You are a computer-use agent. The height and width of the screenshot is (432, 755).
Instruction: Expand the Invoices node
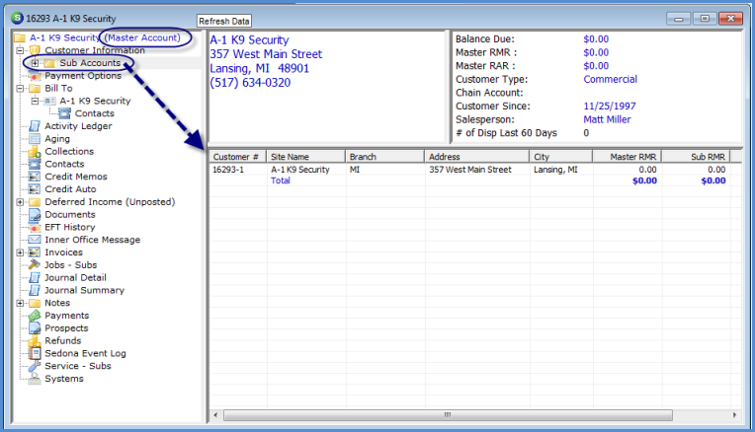20,252
